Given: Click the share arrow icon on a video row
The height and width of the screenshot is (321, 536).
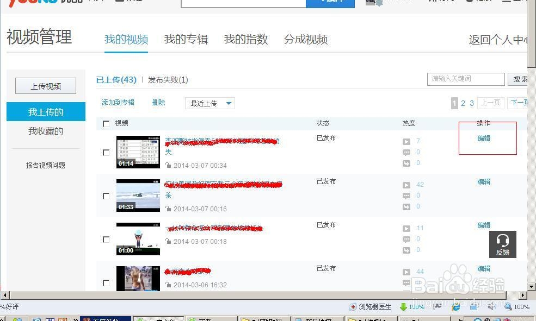Looking at the screenshot, I should coord(406,163).
